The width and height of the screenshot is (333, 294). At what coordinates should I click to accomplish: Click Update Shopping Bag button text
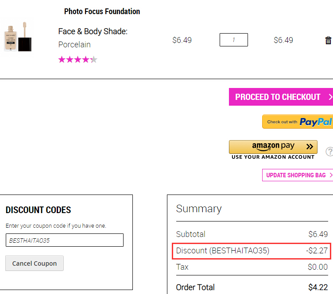296,175
